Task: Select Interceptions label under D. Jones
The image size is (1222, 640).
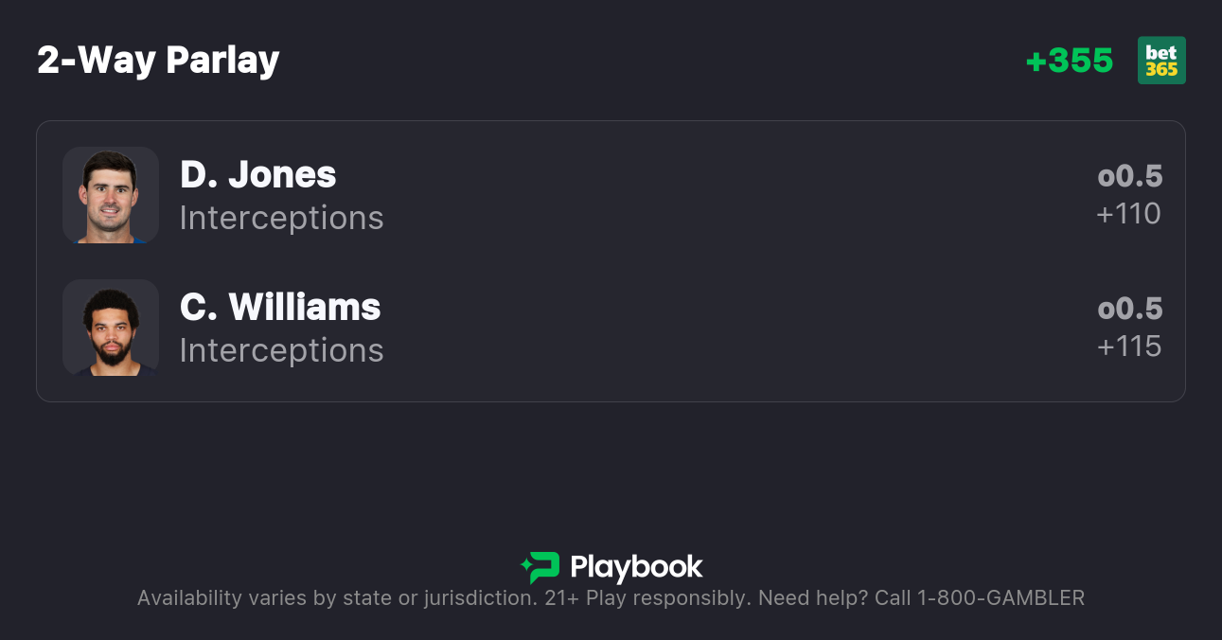Action: (x=281, y=218)
